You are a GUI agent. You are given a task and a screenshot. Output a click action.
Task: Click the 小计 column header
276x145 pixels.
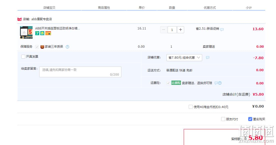click(x=249, y=8)
